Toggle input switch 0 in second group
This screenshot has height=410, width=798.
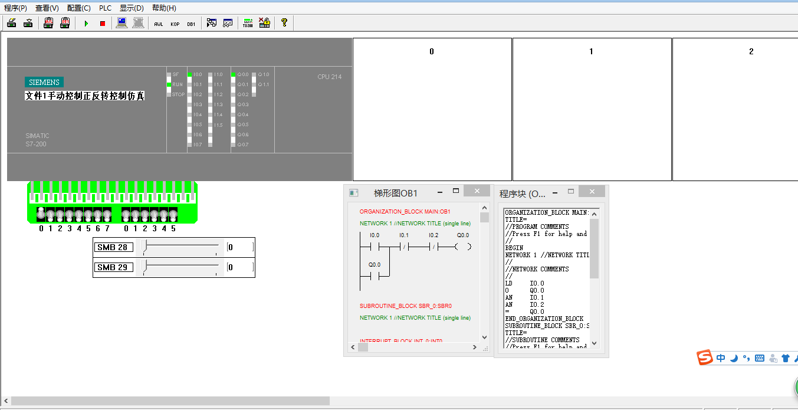tap(126, 214)
